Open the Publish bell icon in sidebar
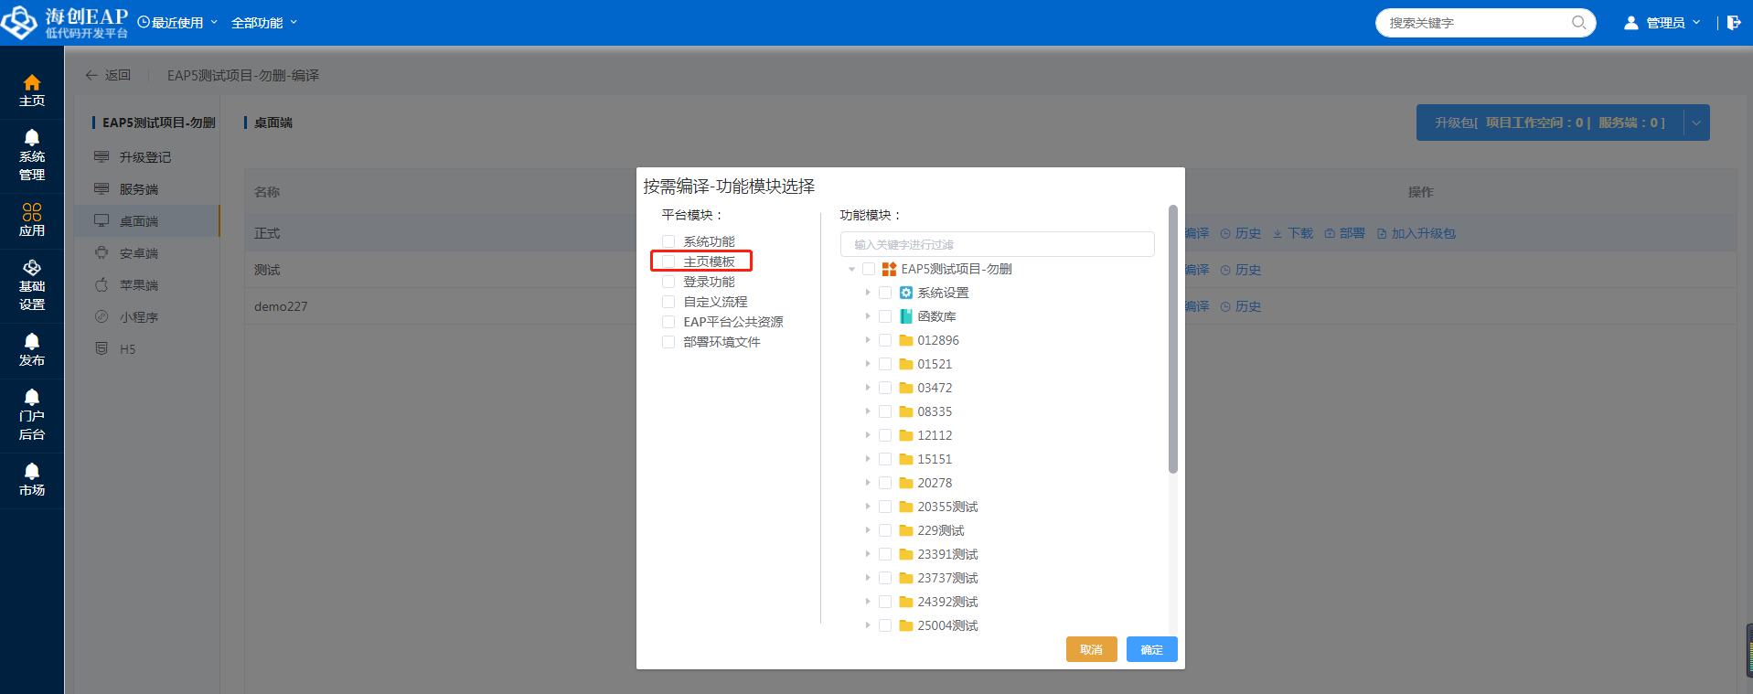This screenshot has width=1753, height=694. click(32, 342)
